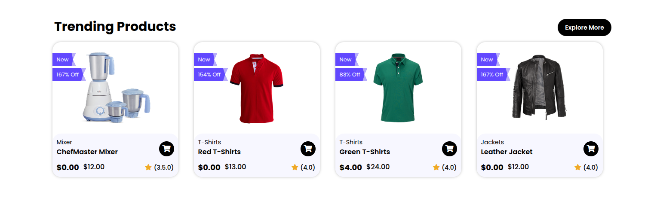Click the red polo shirt image

(x=257, y=88)
